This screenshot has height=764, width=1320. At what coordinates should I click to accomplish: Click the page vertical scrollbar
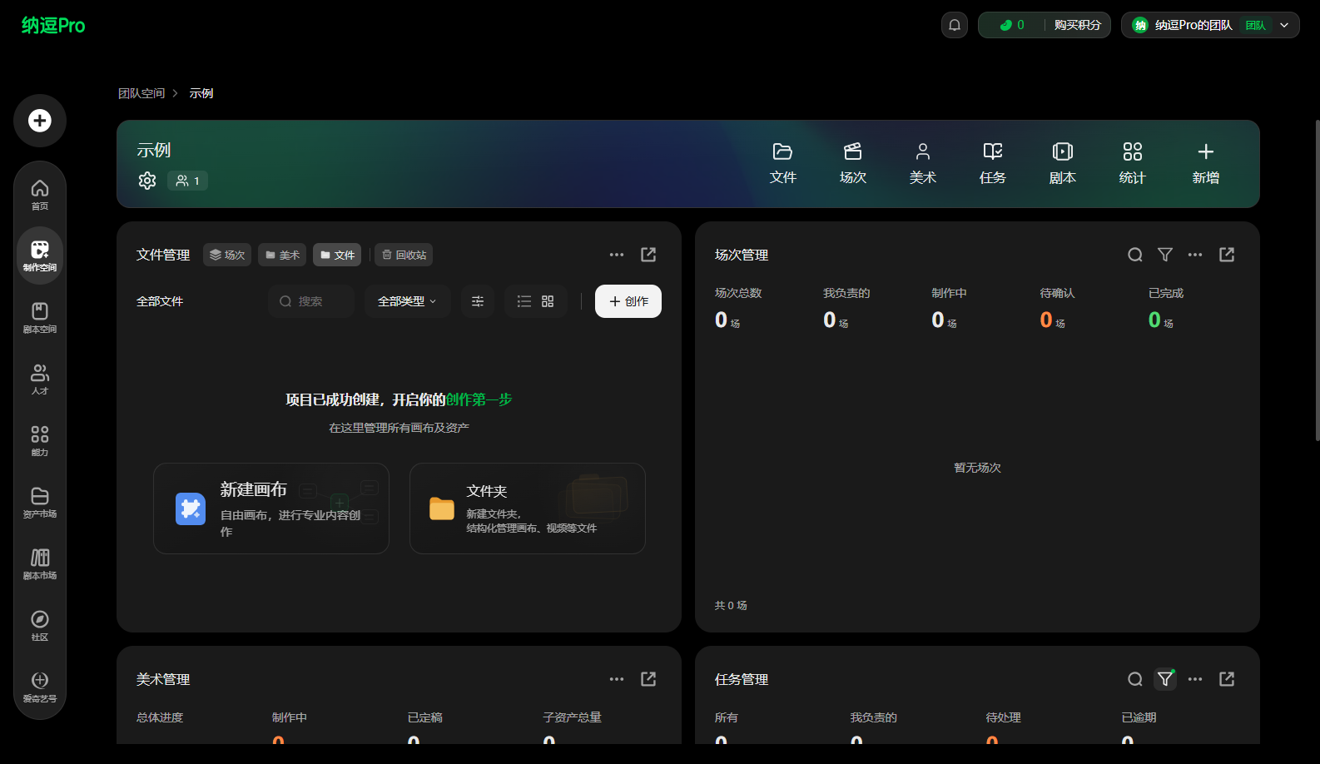coord(1317,280)
